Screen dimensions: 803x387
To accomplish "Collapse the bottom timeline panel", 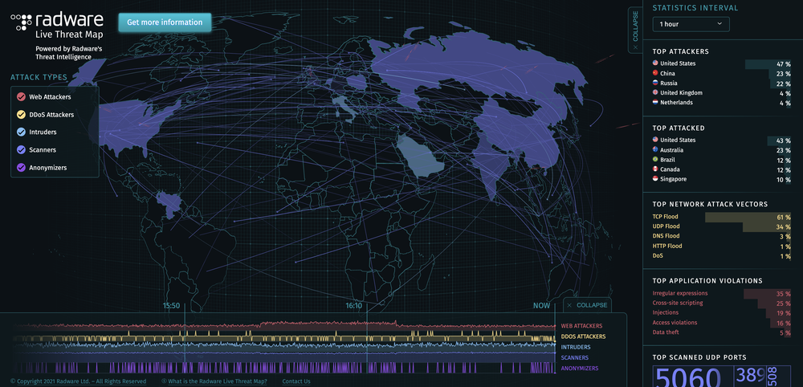I will coord(588,305).
